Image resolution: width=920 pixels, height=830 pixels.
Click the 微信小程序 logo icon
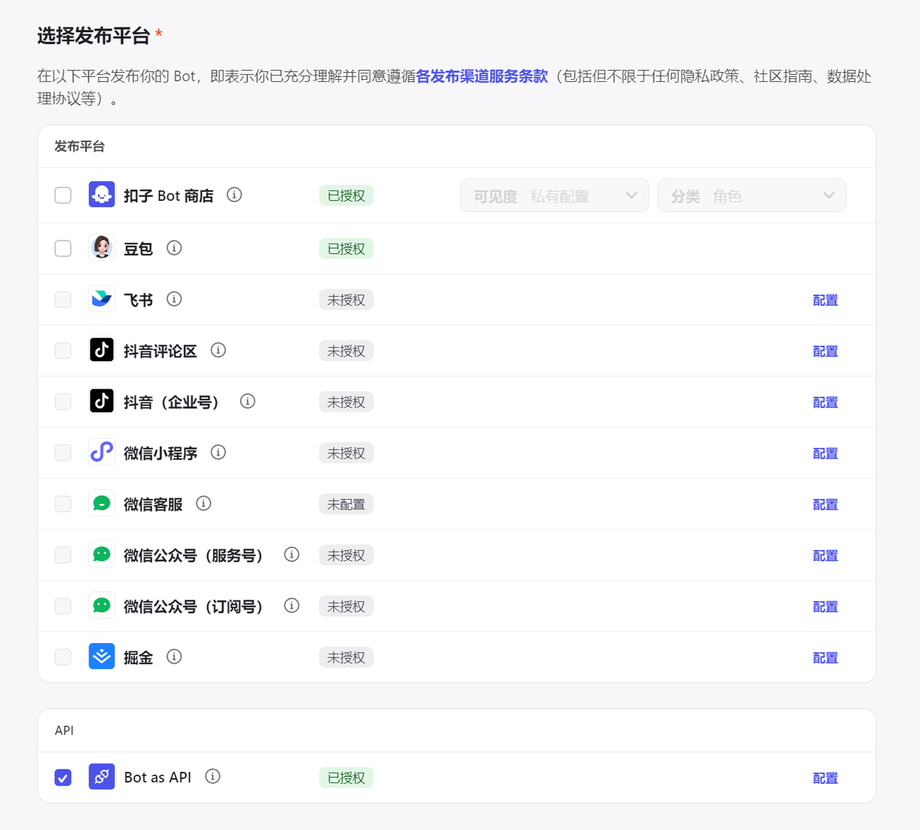[101, 452]
